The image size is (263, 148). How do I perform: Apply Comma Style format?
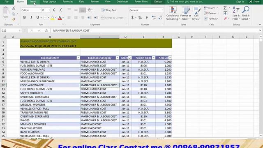pyautogui.click(x=147, y=17)
